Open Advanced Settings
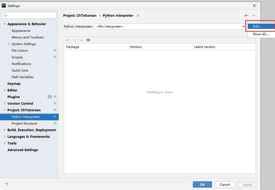 tap(22, 150)
